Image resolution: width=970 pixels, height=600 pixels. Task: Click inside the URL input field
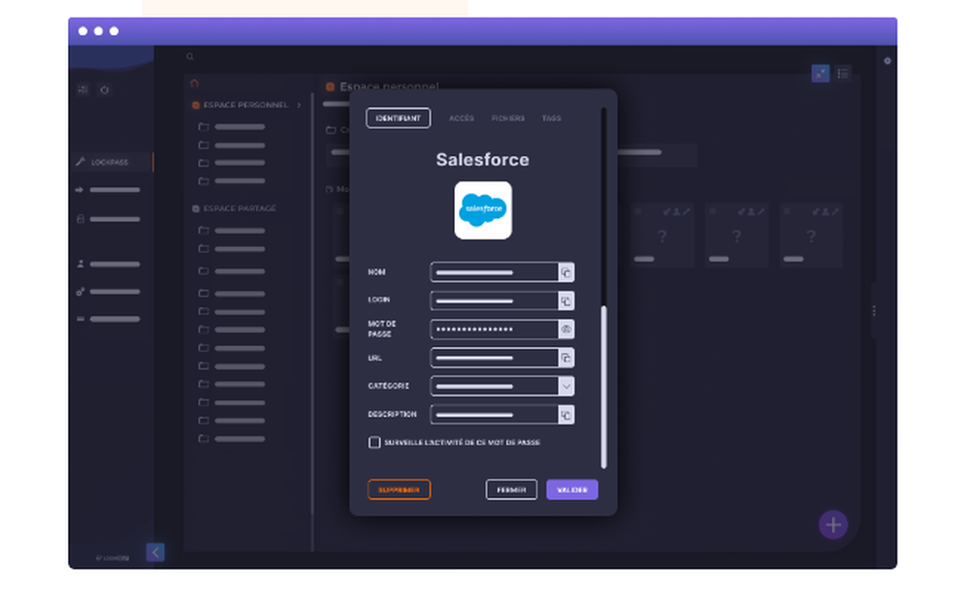click(495, 358)
